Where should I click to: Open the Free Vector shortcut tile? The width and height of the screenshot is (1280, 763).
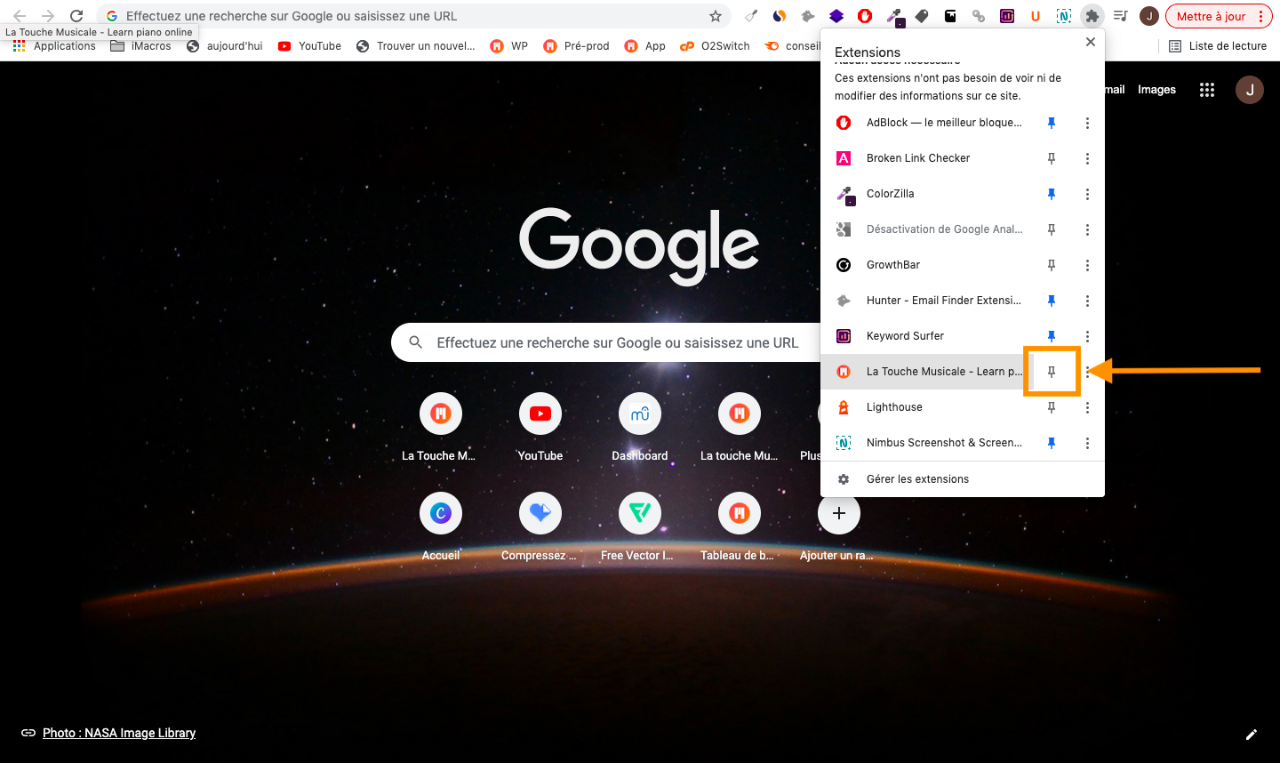(640, 527)
